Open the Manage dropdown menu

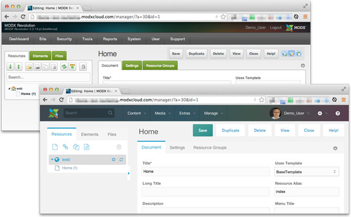click(213, 113)
